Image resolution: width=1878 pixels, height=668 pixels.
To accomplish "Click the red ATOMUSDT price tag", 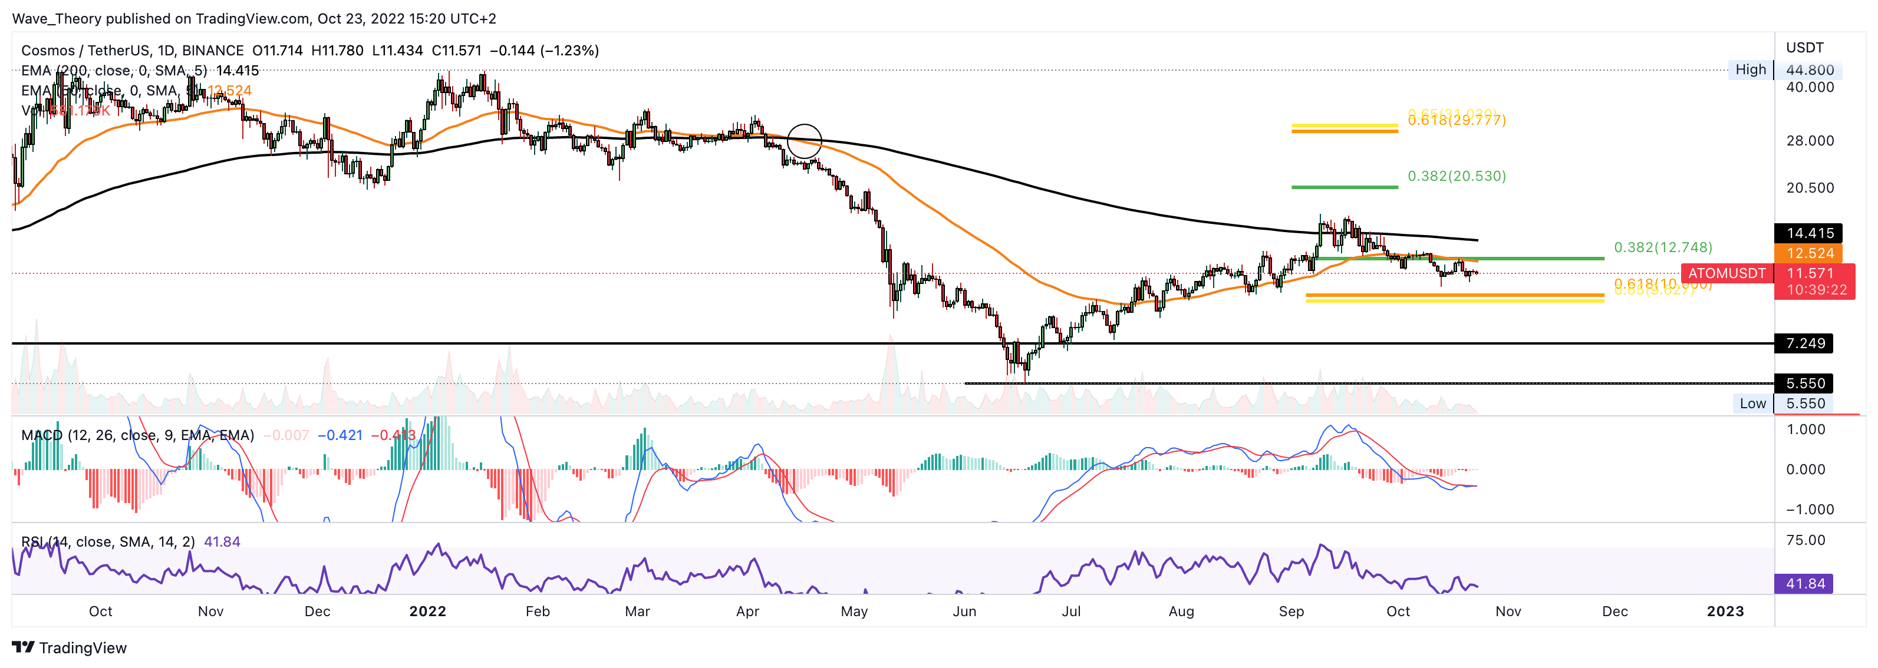I will (x=1727, y=273).
